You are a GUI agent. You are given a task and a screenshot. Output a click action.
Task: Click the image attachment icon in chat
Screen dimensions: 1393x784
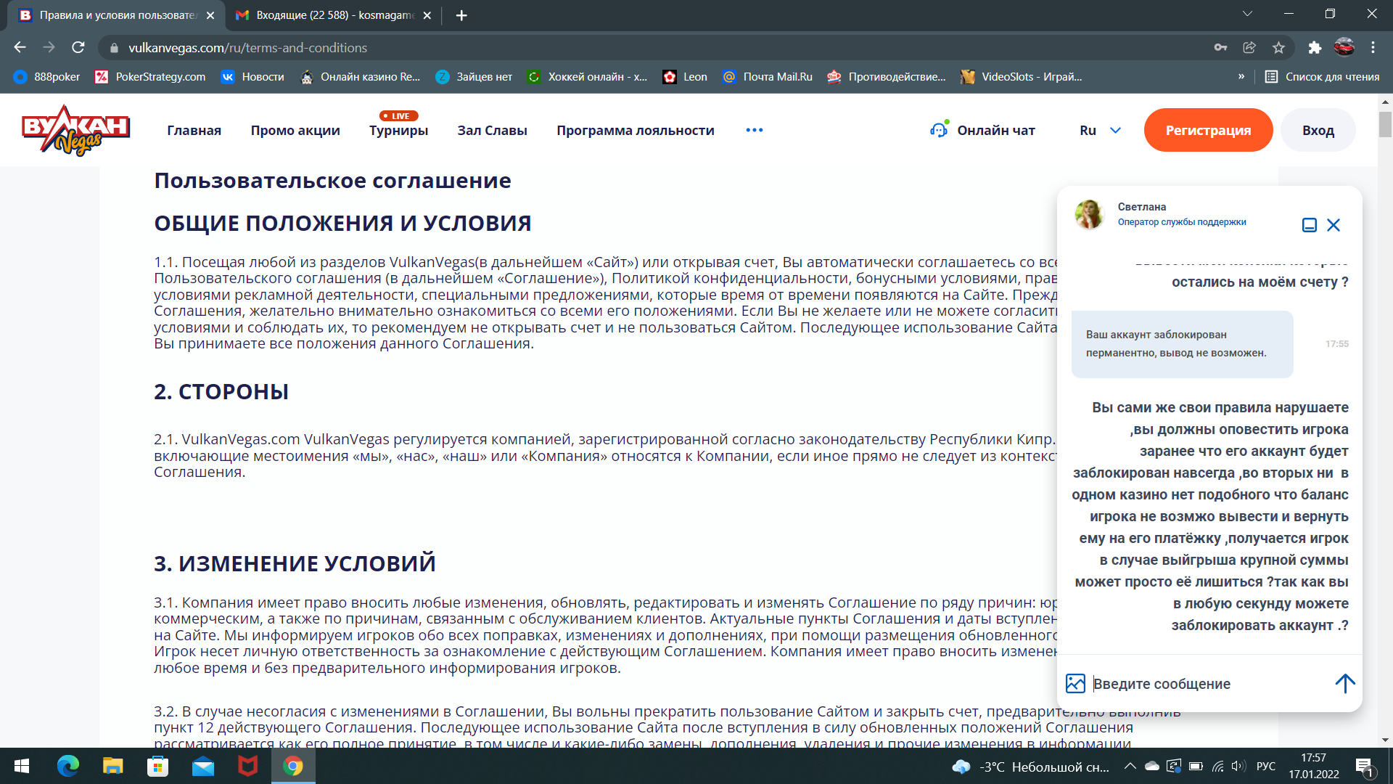[x=1075, y=683]
